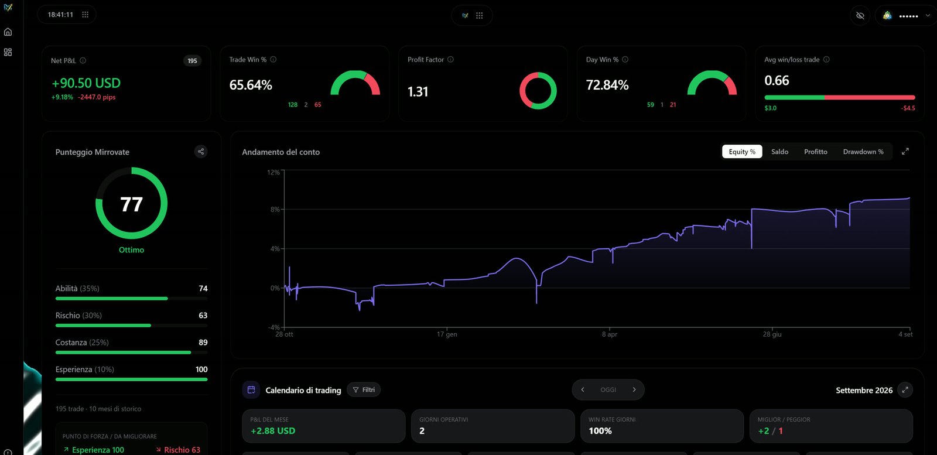Click the Settembre 2026 month label
The image size is (937, 455).
click(864, 391)
